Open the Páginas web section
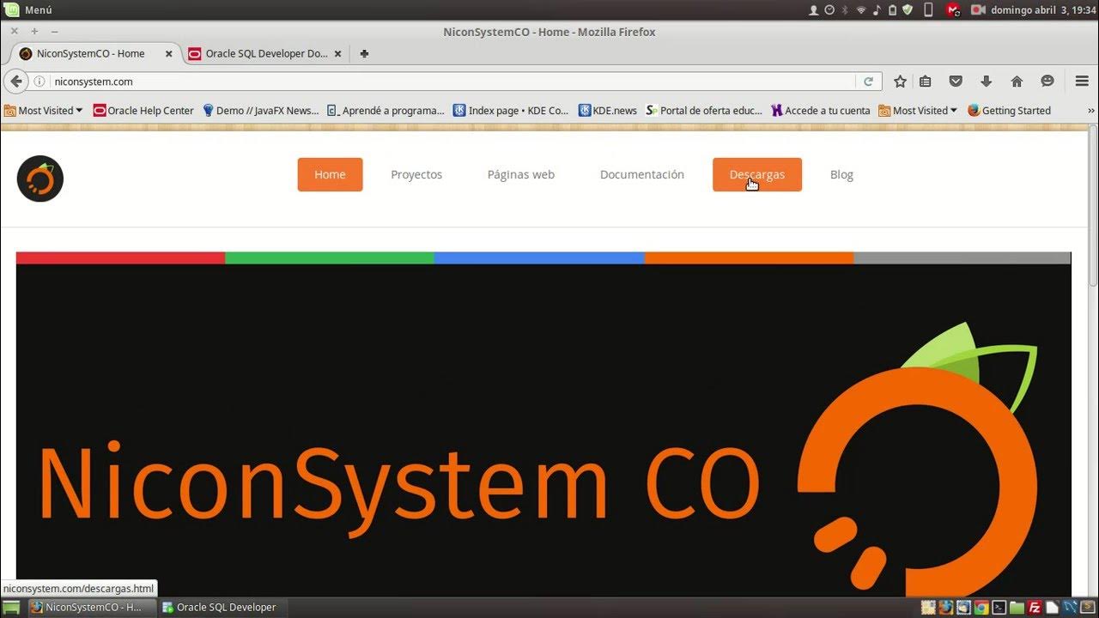Viewport: 1099px width, 618px height. [521, 174]
